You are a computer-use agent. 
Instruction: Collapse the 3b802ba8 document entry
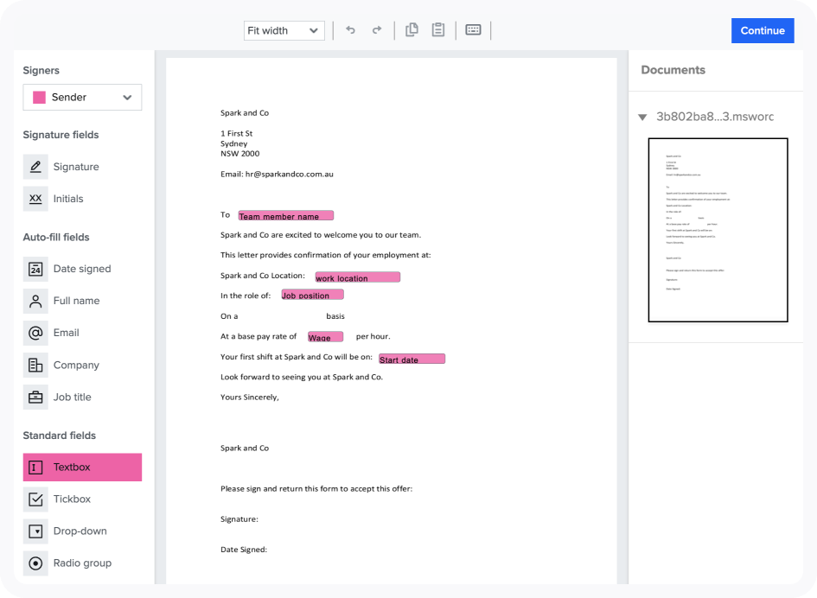point(641,116)
